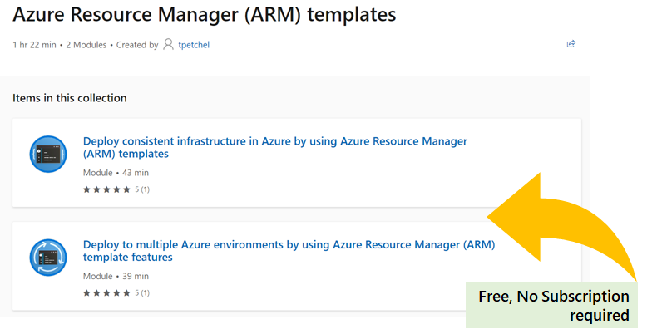The image size is (652, 334).
Task: Click the '2 Modules' count text
Action: (86, 45)
